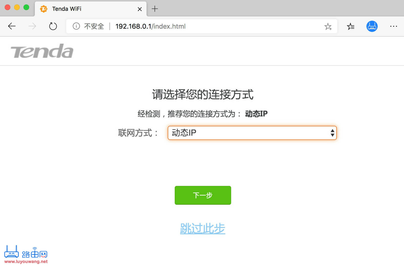Open the favorites star icon

[x=328, y=26]
